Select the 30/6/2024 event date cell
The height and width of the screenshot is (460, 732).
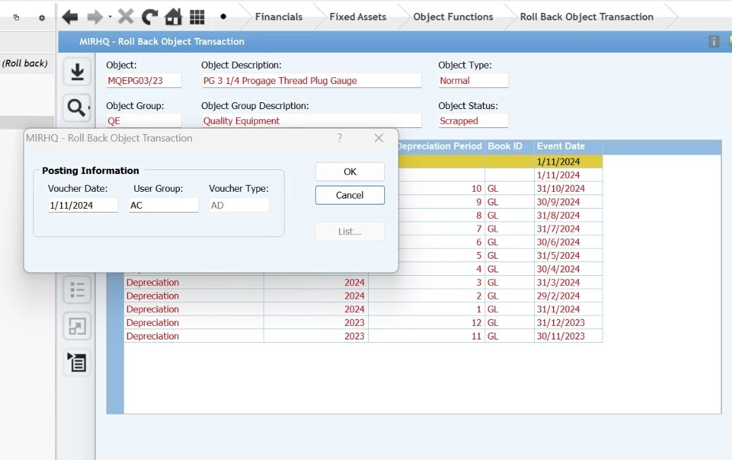(x=569, y=242)
